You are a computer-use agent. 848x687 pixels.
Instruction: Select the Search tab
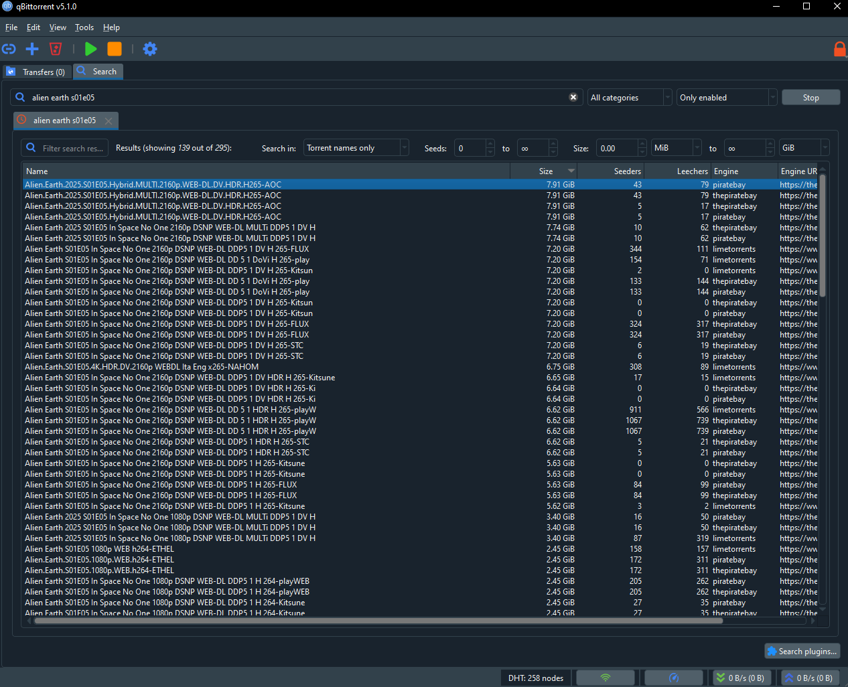98,71
